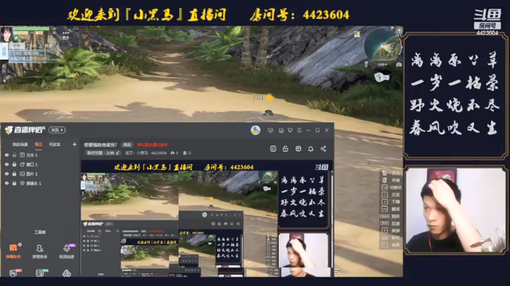Click the 修改 button next to the prompt
This screenshot has width=510, height=286.
[x=127, y=145]
